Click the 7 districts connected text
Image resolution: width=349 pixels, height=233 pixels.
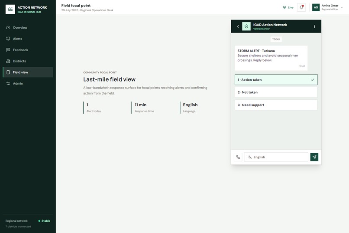tap(18, 226)
